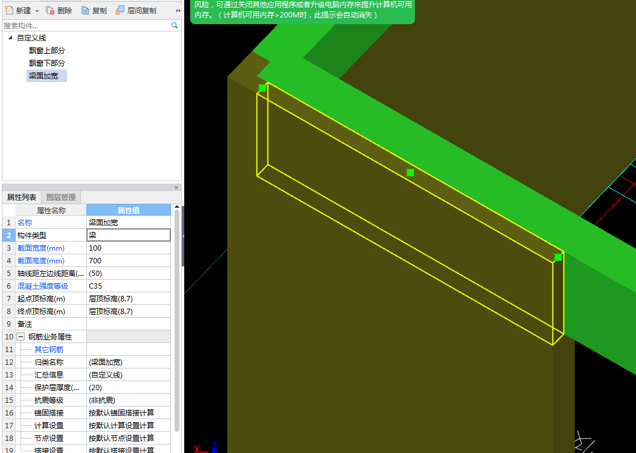Click the 搜索构件 search field
Image resolution: width=636 pixels, height=453 pixels.
point(85,25)
